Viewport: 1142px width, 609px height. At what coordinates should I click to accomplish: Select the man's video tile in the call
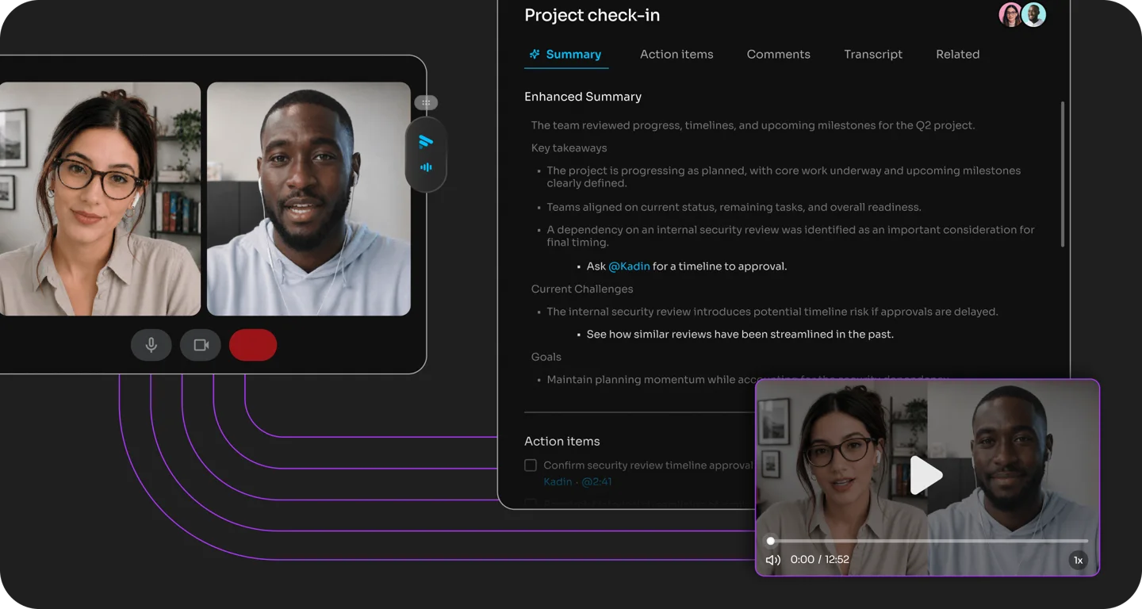[308, 199]
